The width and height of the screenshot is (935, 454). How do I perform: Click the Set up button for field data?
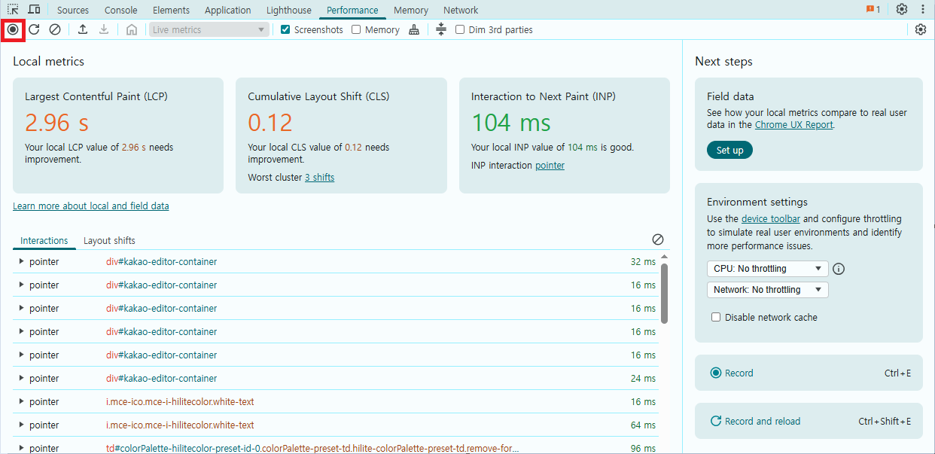pos(729,150)
